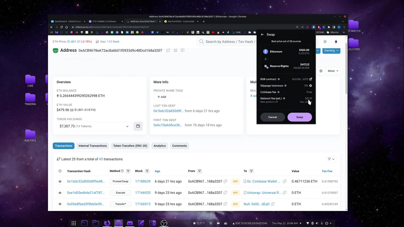
Task: Show info for RSR contract
Action: pos(279,79)
